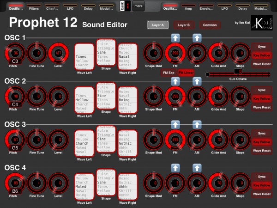Click the OSC 3 G5 pitch note label
Image resolution: width=277 pixels, height=208 pixels.
(x=15, y=148)
